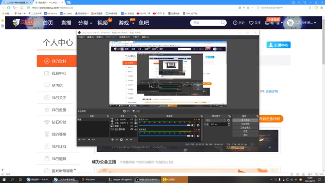Click 开始录制 button in OBS controls
The image size is (325, 183).
click(245, 124)
